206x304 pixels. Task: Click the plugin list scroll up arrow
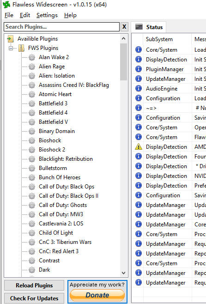click(124, 39)
